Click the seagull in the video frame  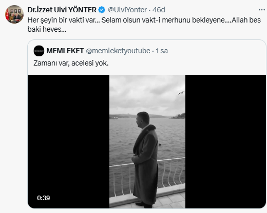coord(181,93)
